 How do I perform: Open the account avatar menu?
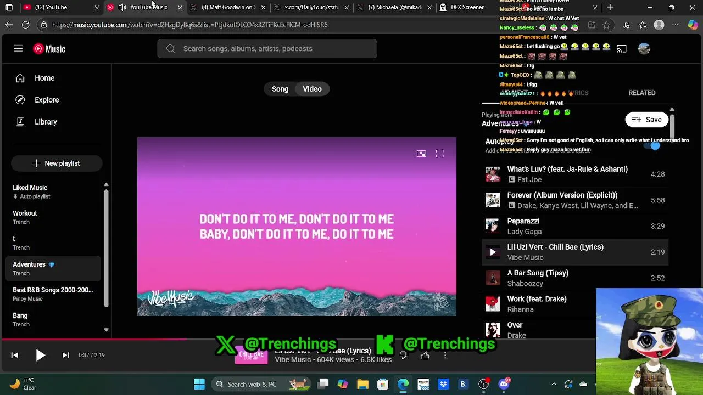point(644,49)
